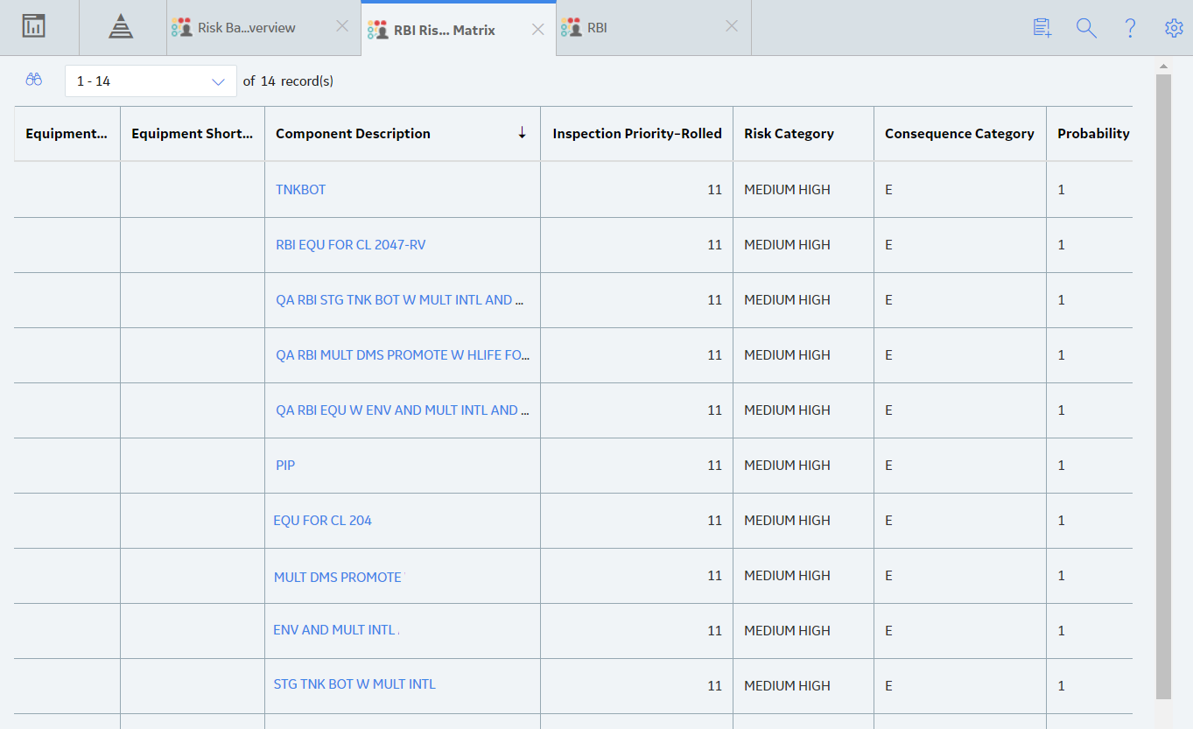Open the MULT DMS PROMOTE link

pos(338,577)
